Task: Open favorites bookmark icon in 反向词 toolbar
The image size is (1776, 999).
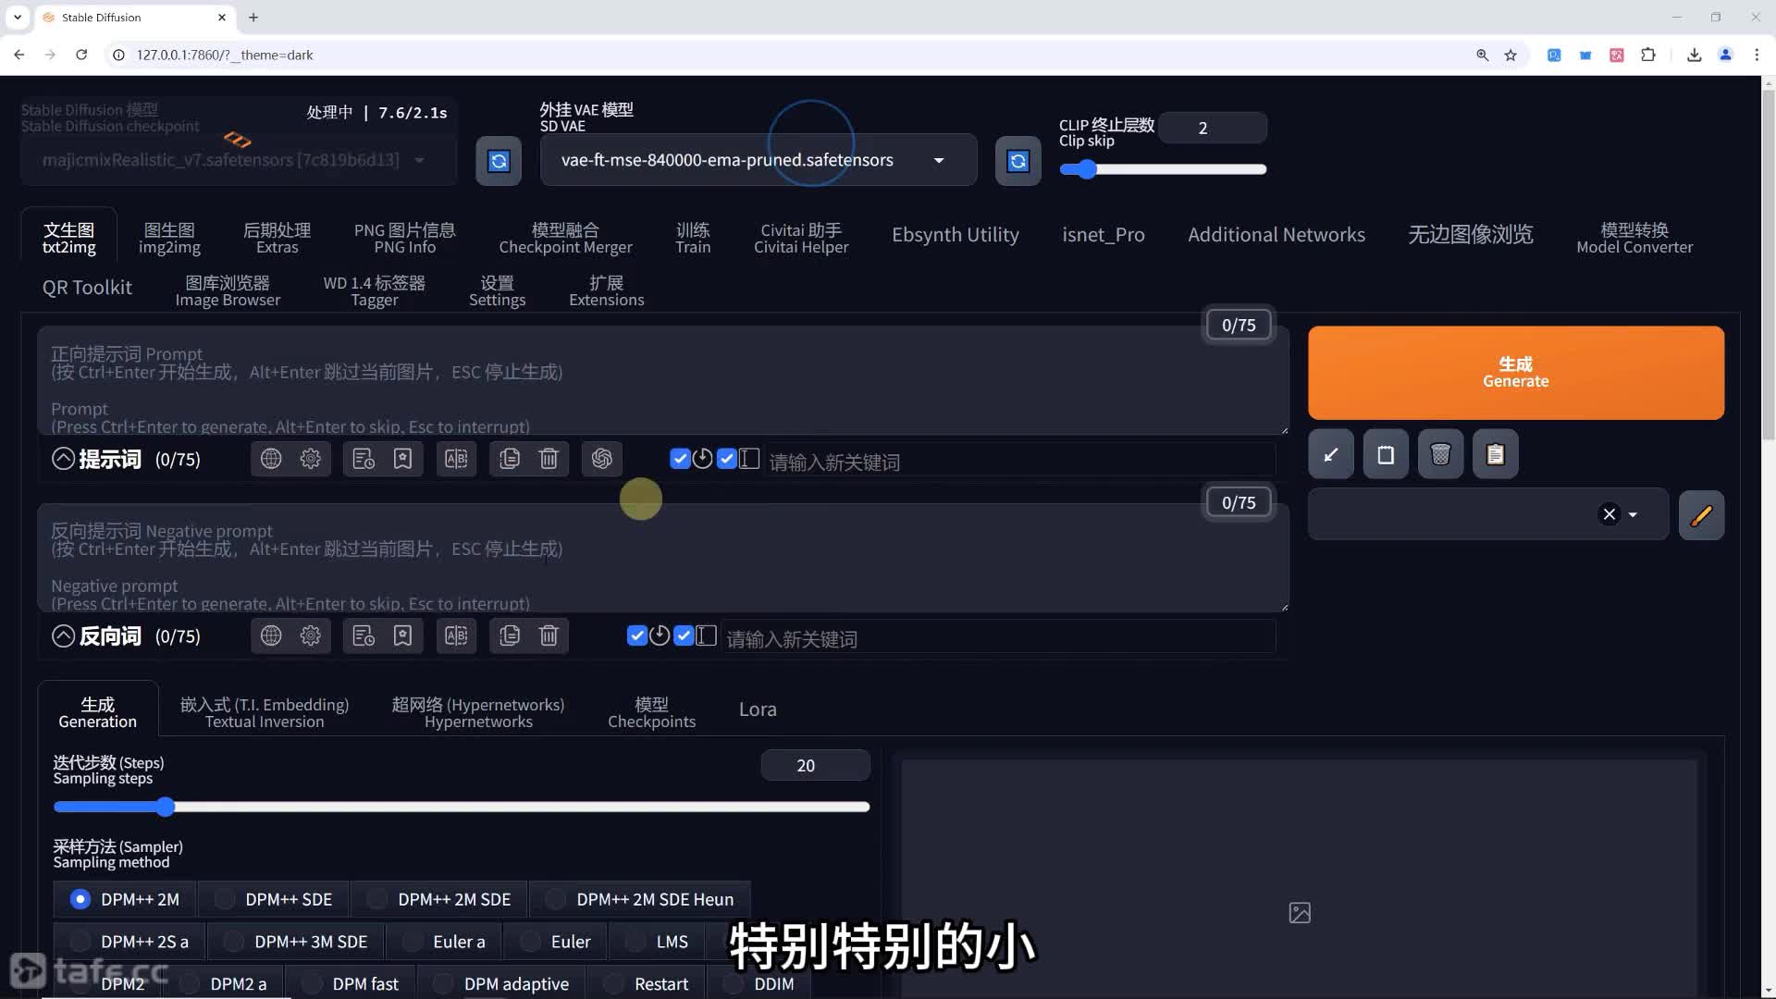Action: (x=402, y=635)
